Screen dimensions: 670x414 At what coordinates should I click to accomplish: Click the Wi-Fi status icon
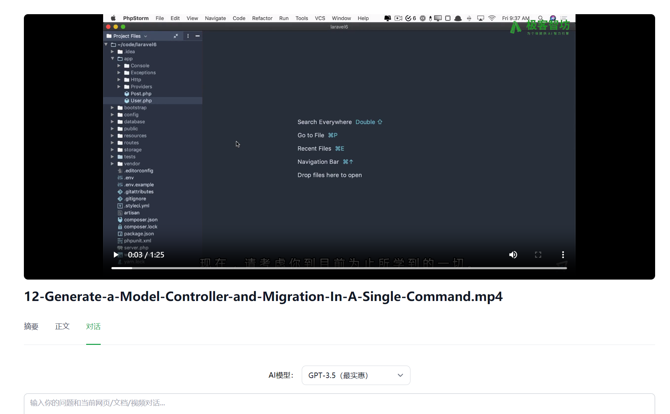pyautogui.click(x=492, y=18)
